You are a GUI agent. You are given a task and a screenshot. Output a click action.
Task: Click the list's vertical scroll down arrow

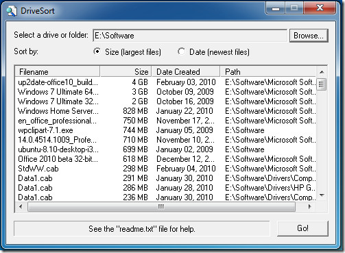point(322,195)
